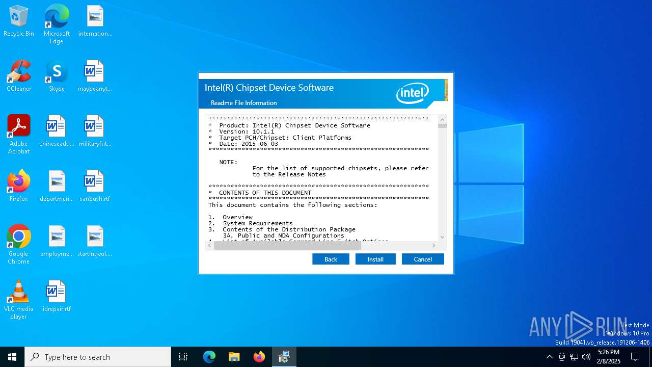Open the Windows Start menu
The width and height of the screenshot is (652, 367).
click(12, 357)
